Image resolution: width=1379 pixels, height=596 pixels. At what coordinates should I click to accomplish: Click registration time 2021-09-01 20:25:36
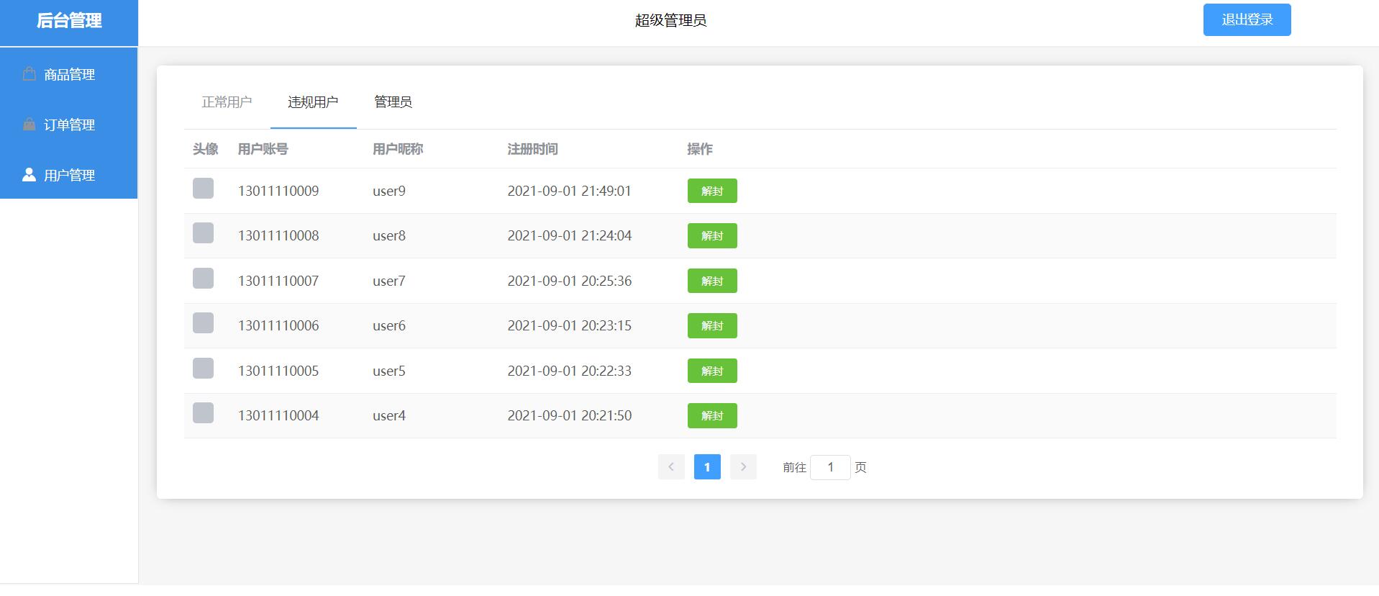click(569, 281)
